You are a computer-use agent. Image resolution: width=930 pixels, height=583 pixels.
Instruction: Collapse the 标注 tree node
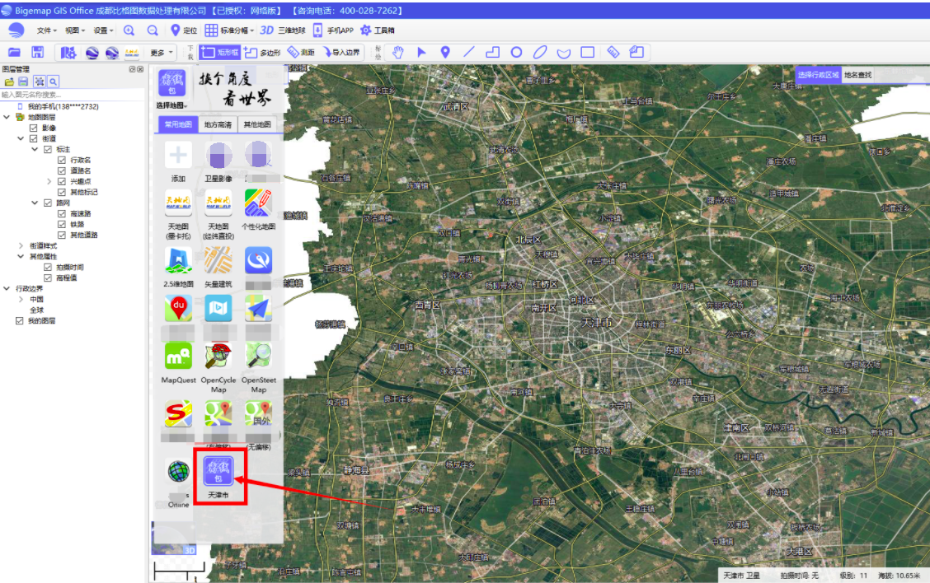35,149
